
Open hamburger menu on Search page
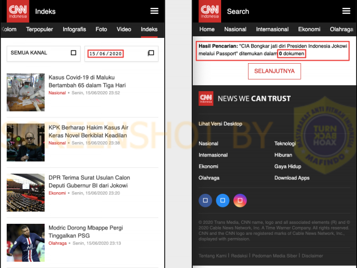346,11
